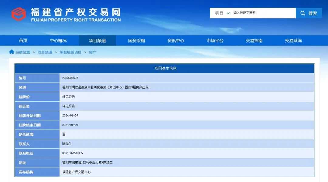Open the 交易指南 menu item

(254, 41)
